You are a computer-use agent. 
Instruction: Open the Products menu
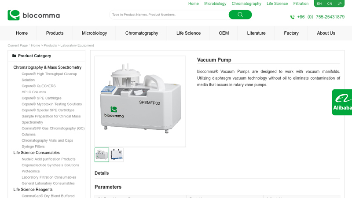pos(55,33)
